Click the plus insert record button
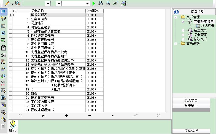 click(x=67, y=116)
